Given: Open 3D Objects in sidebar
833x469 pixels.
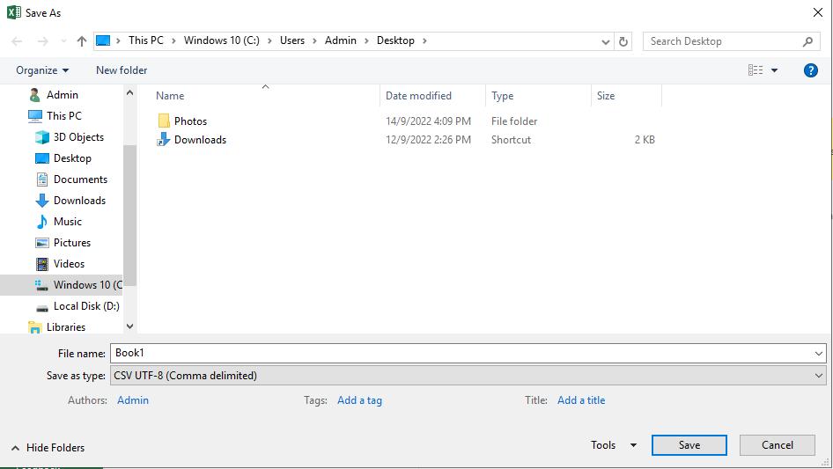Looking at the screenshot, I should pyautogui.click(x=78, y=137).
